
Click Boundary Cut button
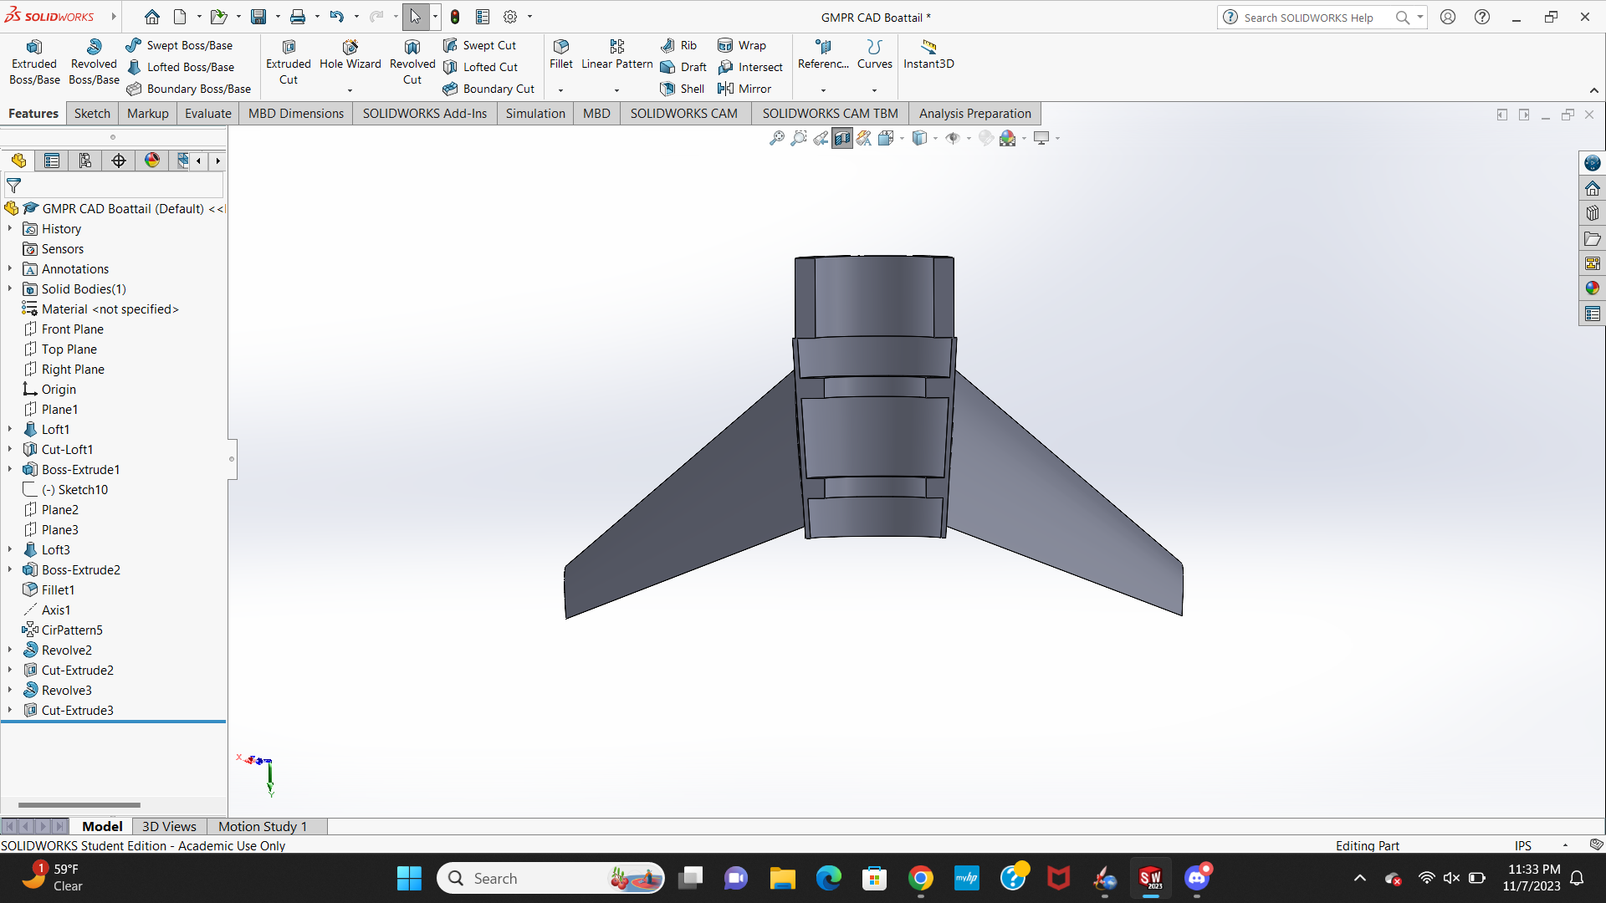pyautogui.click(x=488, y=89)
